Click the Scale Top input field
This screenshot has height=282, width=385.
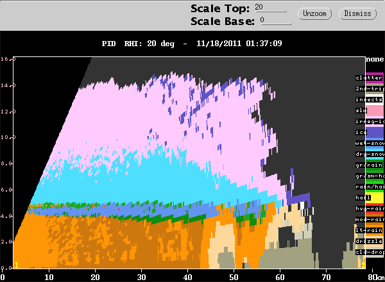(270, 7)
